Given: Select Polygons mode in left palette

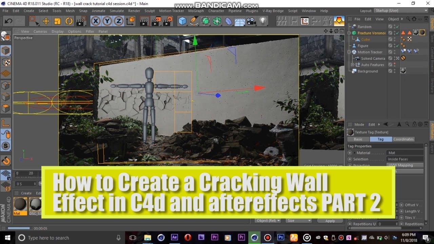Looking at the screenshot, I should 5,108.
